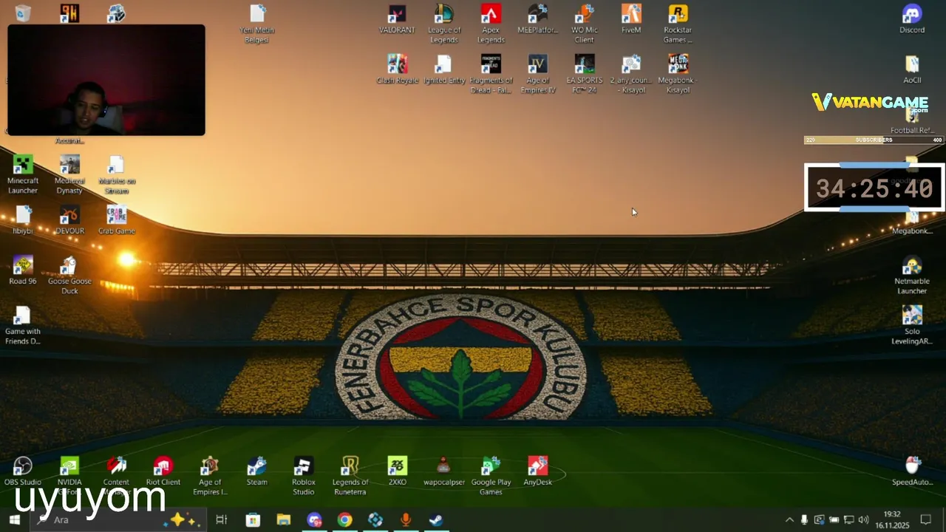Switch to Steam on the taskbar
946x532 pixels.
click(436, 519)
